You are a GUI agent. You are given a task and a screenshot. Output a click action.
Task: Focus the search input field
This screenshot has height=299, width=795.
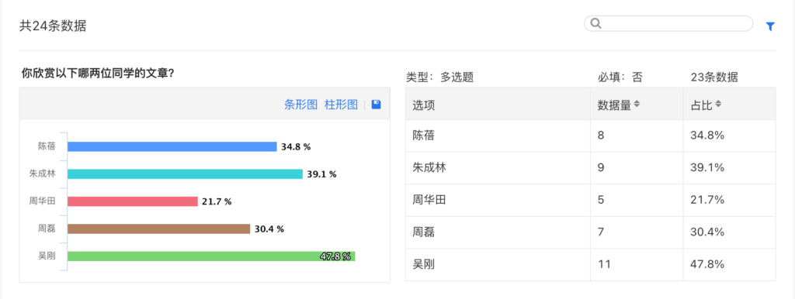(676, 24)
